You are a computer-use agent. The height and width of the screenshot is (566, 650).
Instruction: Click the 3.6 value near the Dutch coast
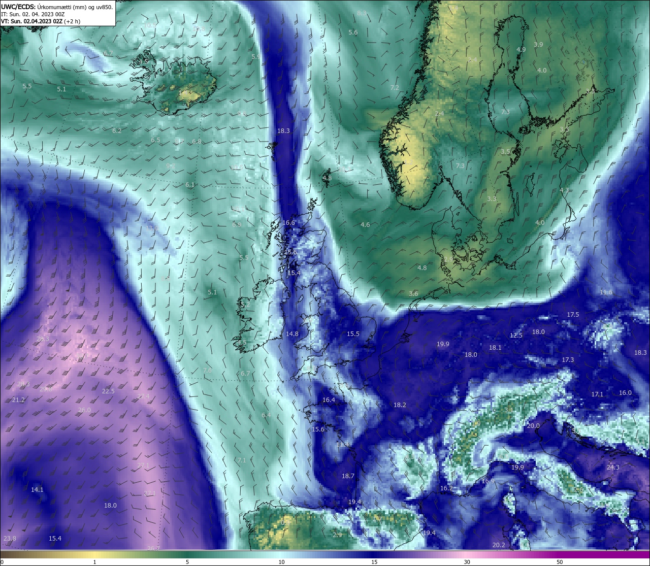(x=413, y=294)
